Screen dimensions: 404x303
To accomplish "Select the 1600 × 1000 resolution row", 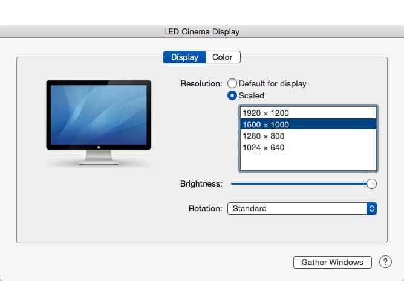I will point(308,124).
